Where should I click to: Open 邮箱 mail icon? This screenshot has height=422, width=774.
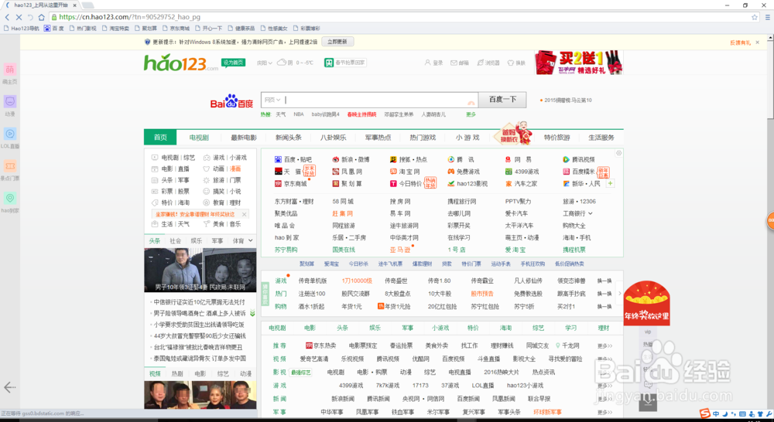pos(454,63)
